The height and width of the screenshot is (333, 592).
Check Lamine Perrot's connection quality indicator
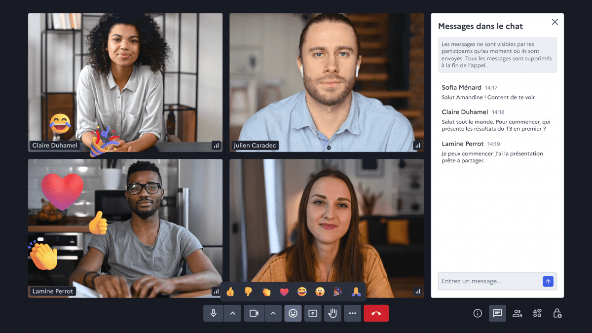[x=216, y=291]
